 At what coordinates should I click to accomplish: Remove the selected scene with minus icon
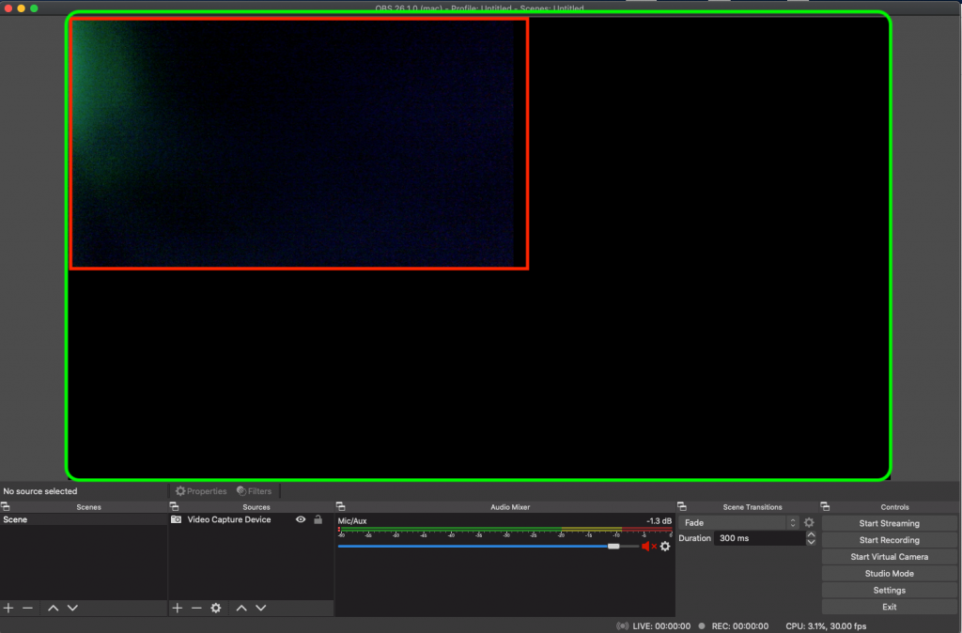[x=28, y=609]
